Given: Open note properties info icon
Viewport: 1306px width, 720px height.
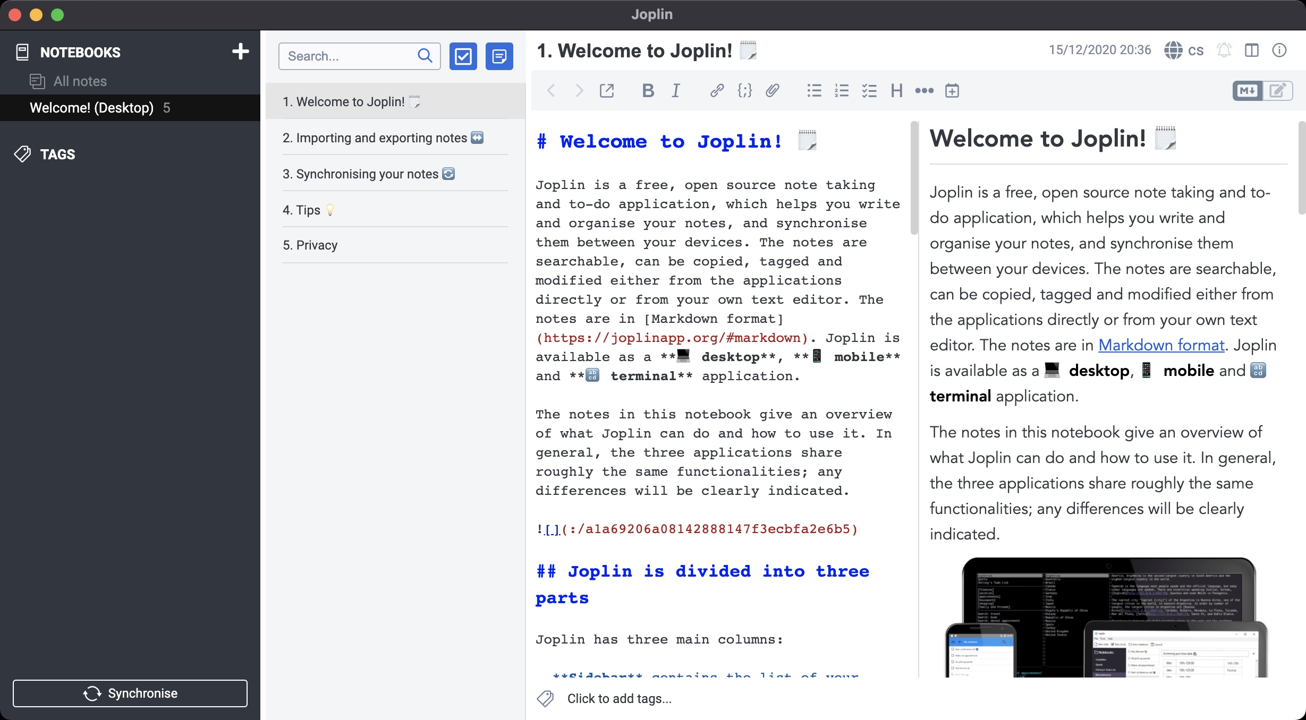Looking at the screenshot, I should [1279, 50].
